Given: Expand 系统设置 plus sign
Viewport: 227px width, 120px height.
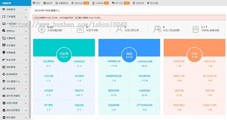Looking at the screenshot, I should [26, 60].
